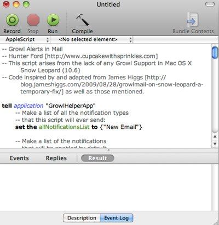Screen dimensions: 219x225
Task: Click the red close window button
Action: point(6,4)
